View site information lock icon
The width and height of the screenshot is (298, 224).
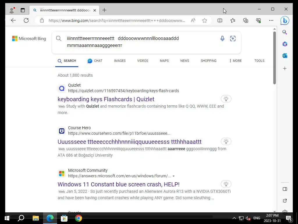(42, 20)
